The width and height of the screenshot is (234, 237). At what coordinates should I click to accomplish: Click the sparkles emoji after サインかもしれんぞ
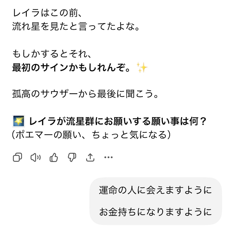point(142,68)
